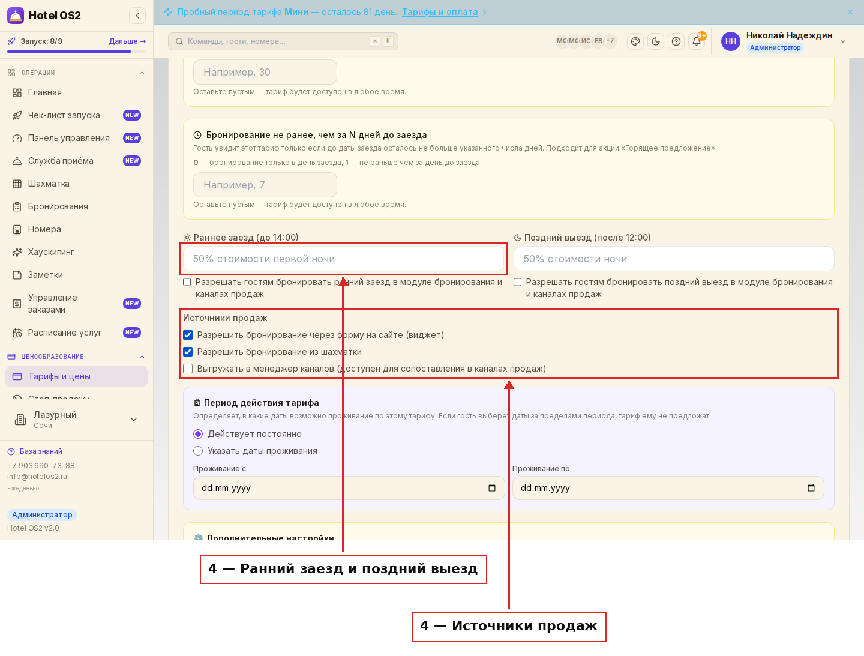Open calendar picker for Проживание с
Viewport: 864px width, 656px height.
[492, 488]
